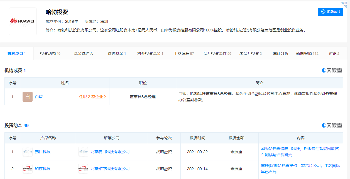This screenshot has width=350, height=179.
Task: Click 未披露 in the 赛目科技 row
Action: point(236,152)
